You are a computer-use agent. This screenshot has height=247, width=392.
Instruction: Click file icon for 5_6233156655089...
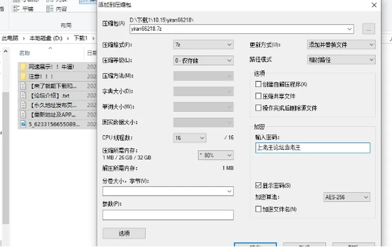tap(23, 124)
